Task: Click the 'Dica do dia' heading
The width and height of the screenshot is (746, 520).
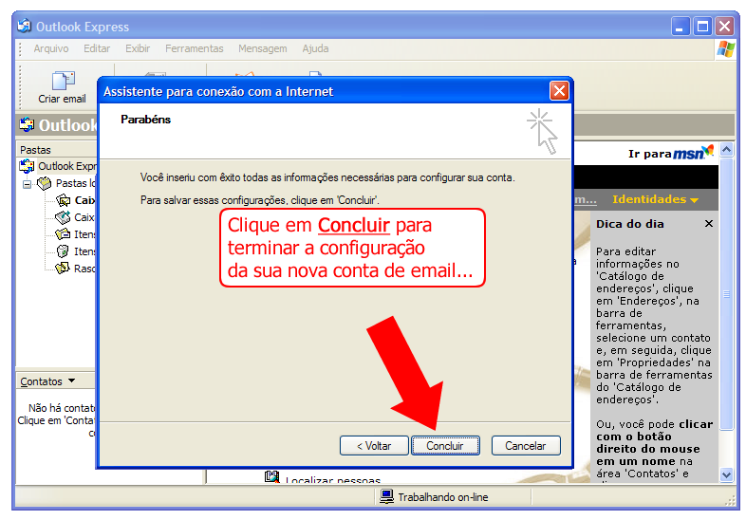Action: 630,224
